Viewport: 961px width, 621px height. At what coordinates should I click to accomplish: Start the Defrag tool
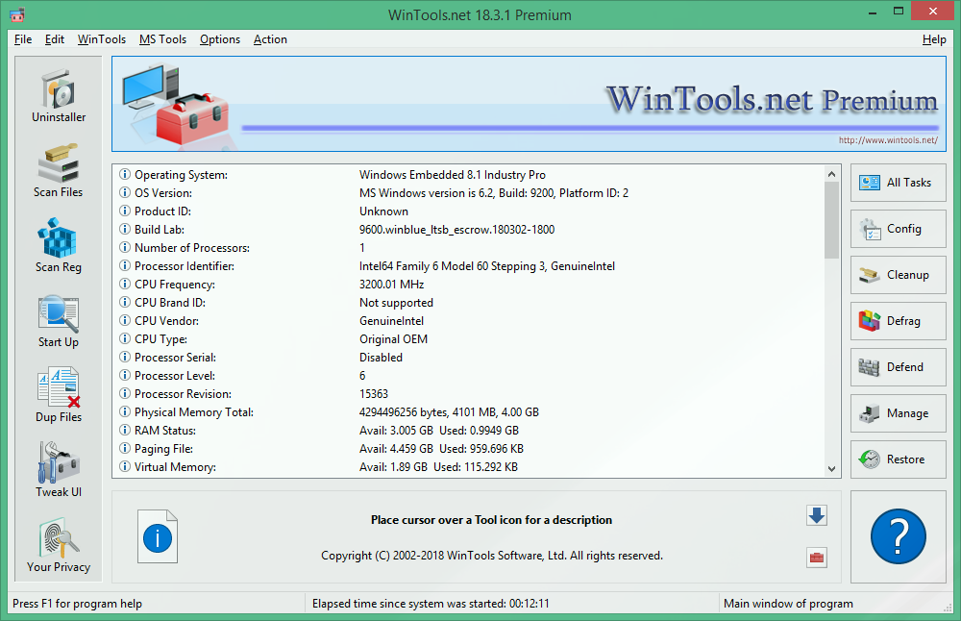tap(898, 320)
